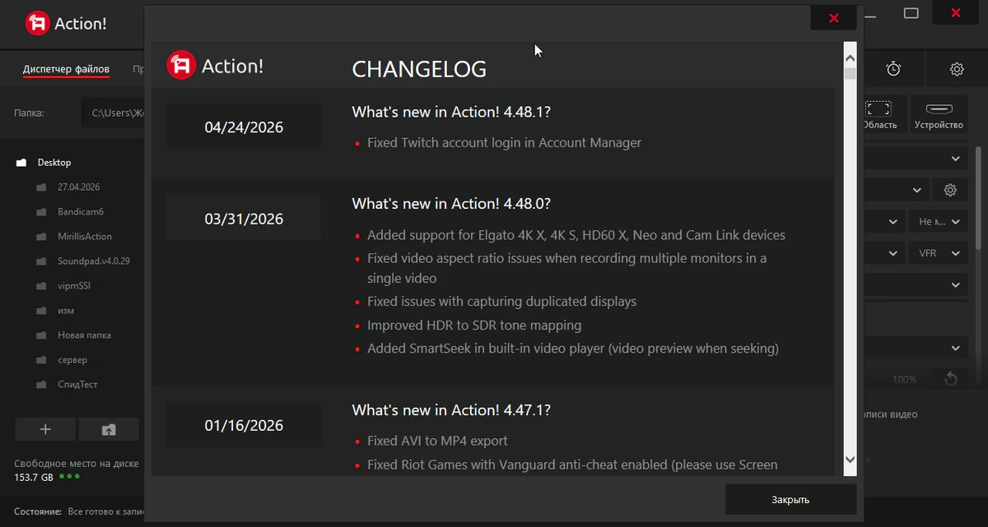Close the changelog dialog with red X
988x527 pixels.
point(833,17)
